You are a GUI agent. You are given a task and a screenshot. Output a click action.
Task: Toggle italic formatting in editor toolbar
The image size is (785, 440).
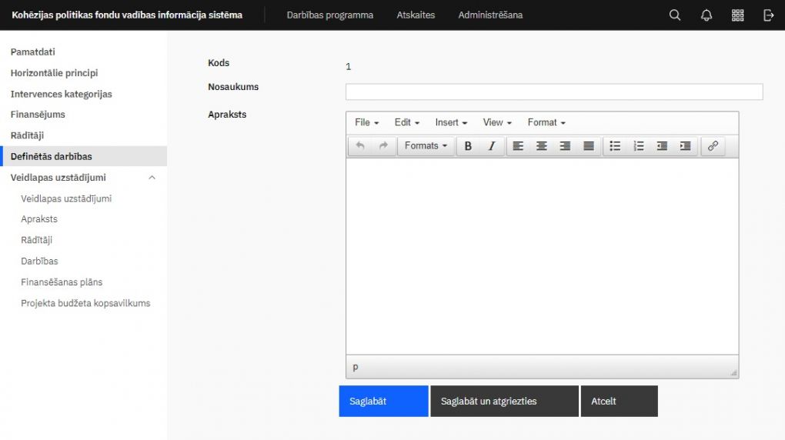click(492, 146)
